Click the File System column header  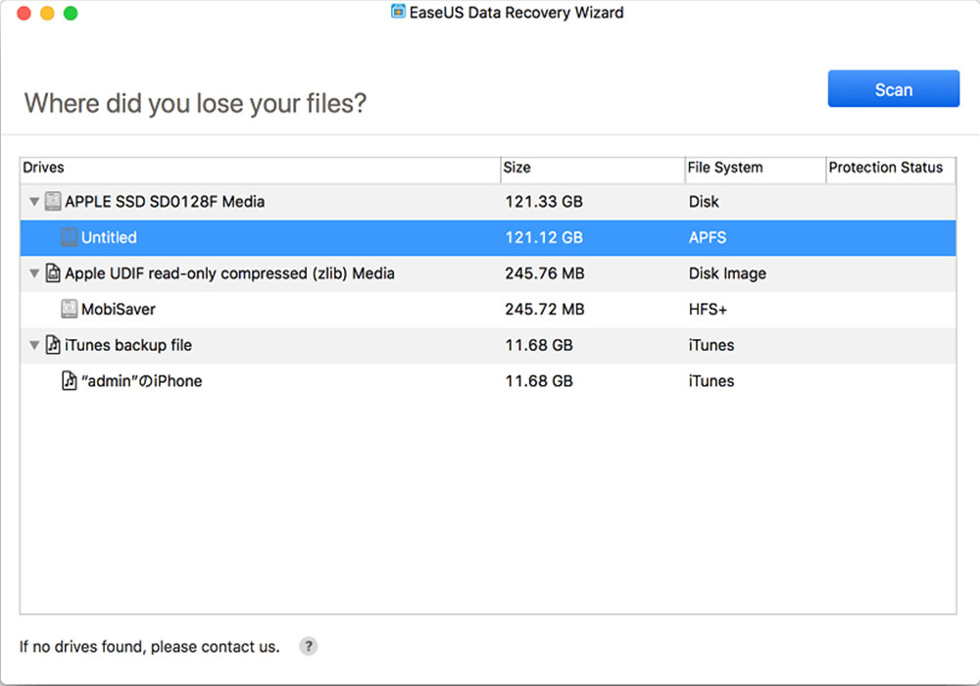coord(726,168)
